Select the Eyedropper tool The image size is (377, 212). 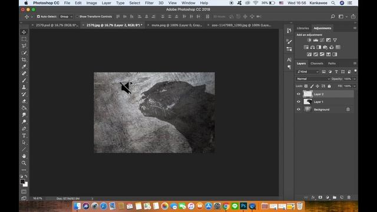click(24, 67)
